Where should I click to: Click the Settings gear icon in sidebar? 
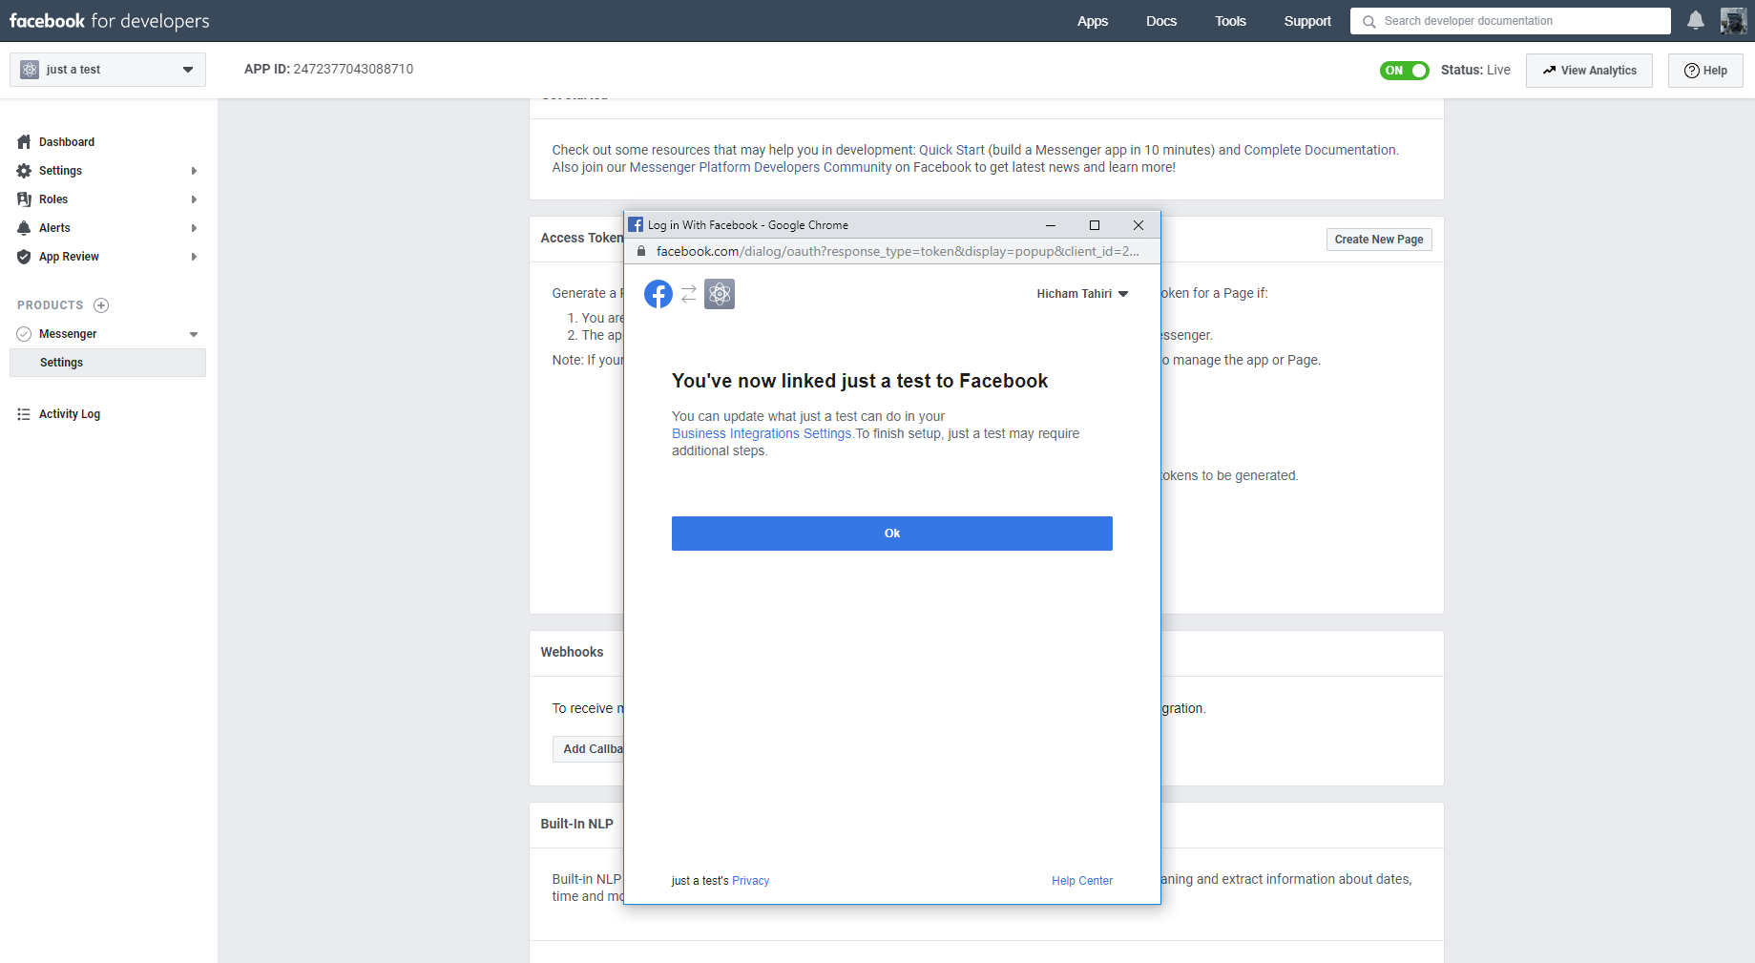pos(24,171)
